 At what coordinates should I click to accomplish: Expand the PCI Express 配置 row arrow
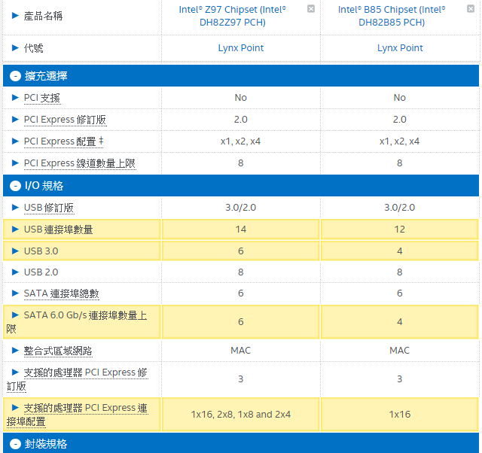coord(15,141)
